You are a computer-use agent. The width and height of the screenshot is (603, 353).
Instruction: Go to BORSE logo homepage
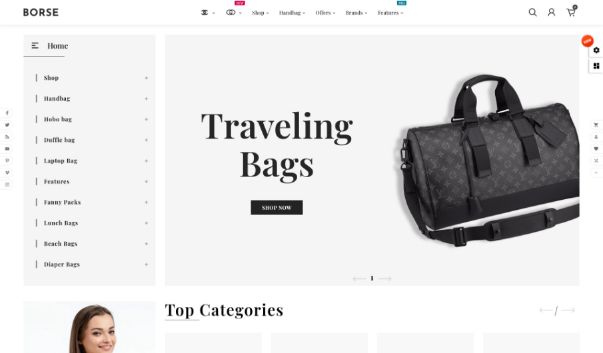click(x=41, y=12)
